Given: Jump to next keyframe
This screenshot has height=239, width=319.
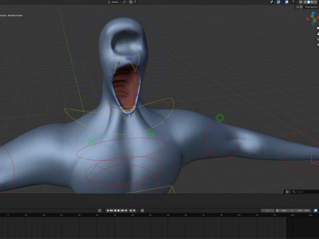Looking at the screenshot, I should [x=122, y=210].
